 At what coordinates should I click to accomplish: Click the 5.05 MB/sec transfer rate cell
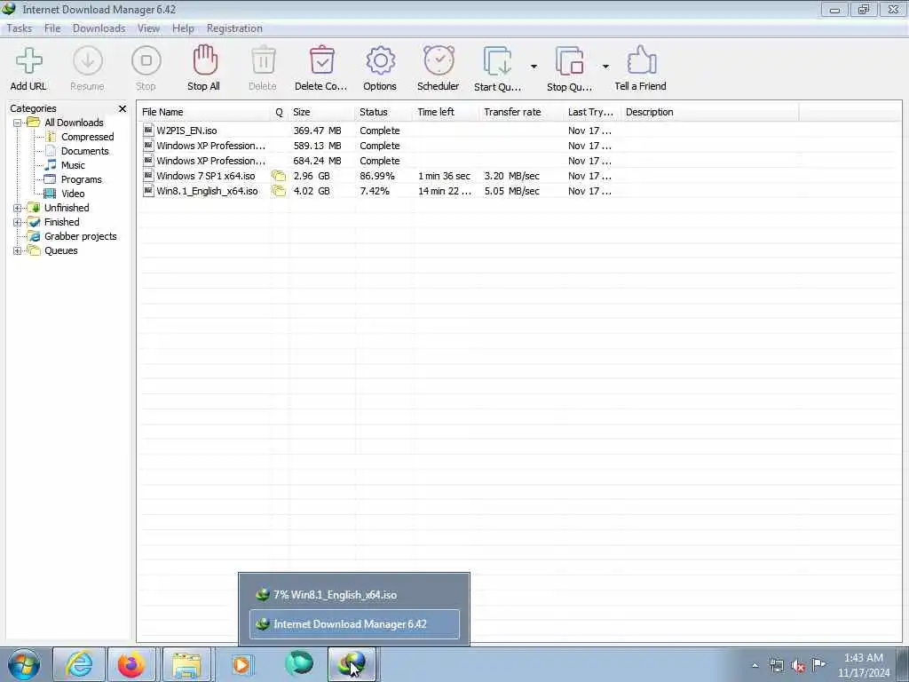point(512,191)
